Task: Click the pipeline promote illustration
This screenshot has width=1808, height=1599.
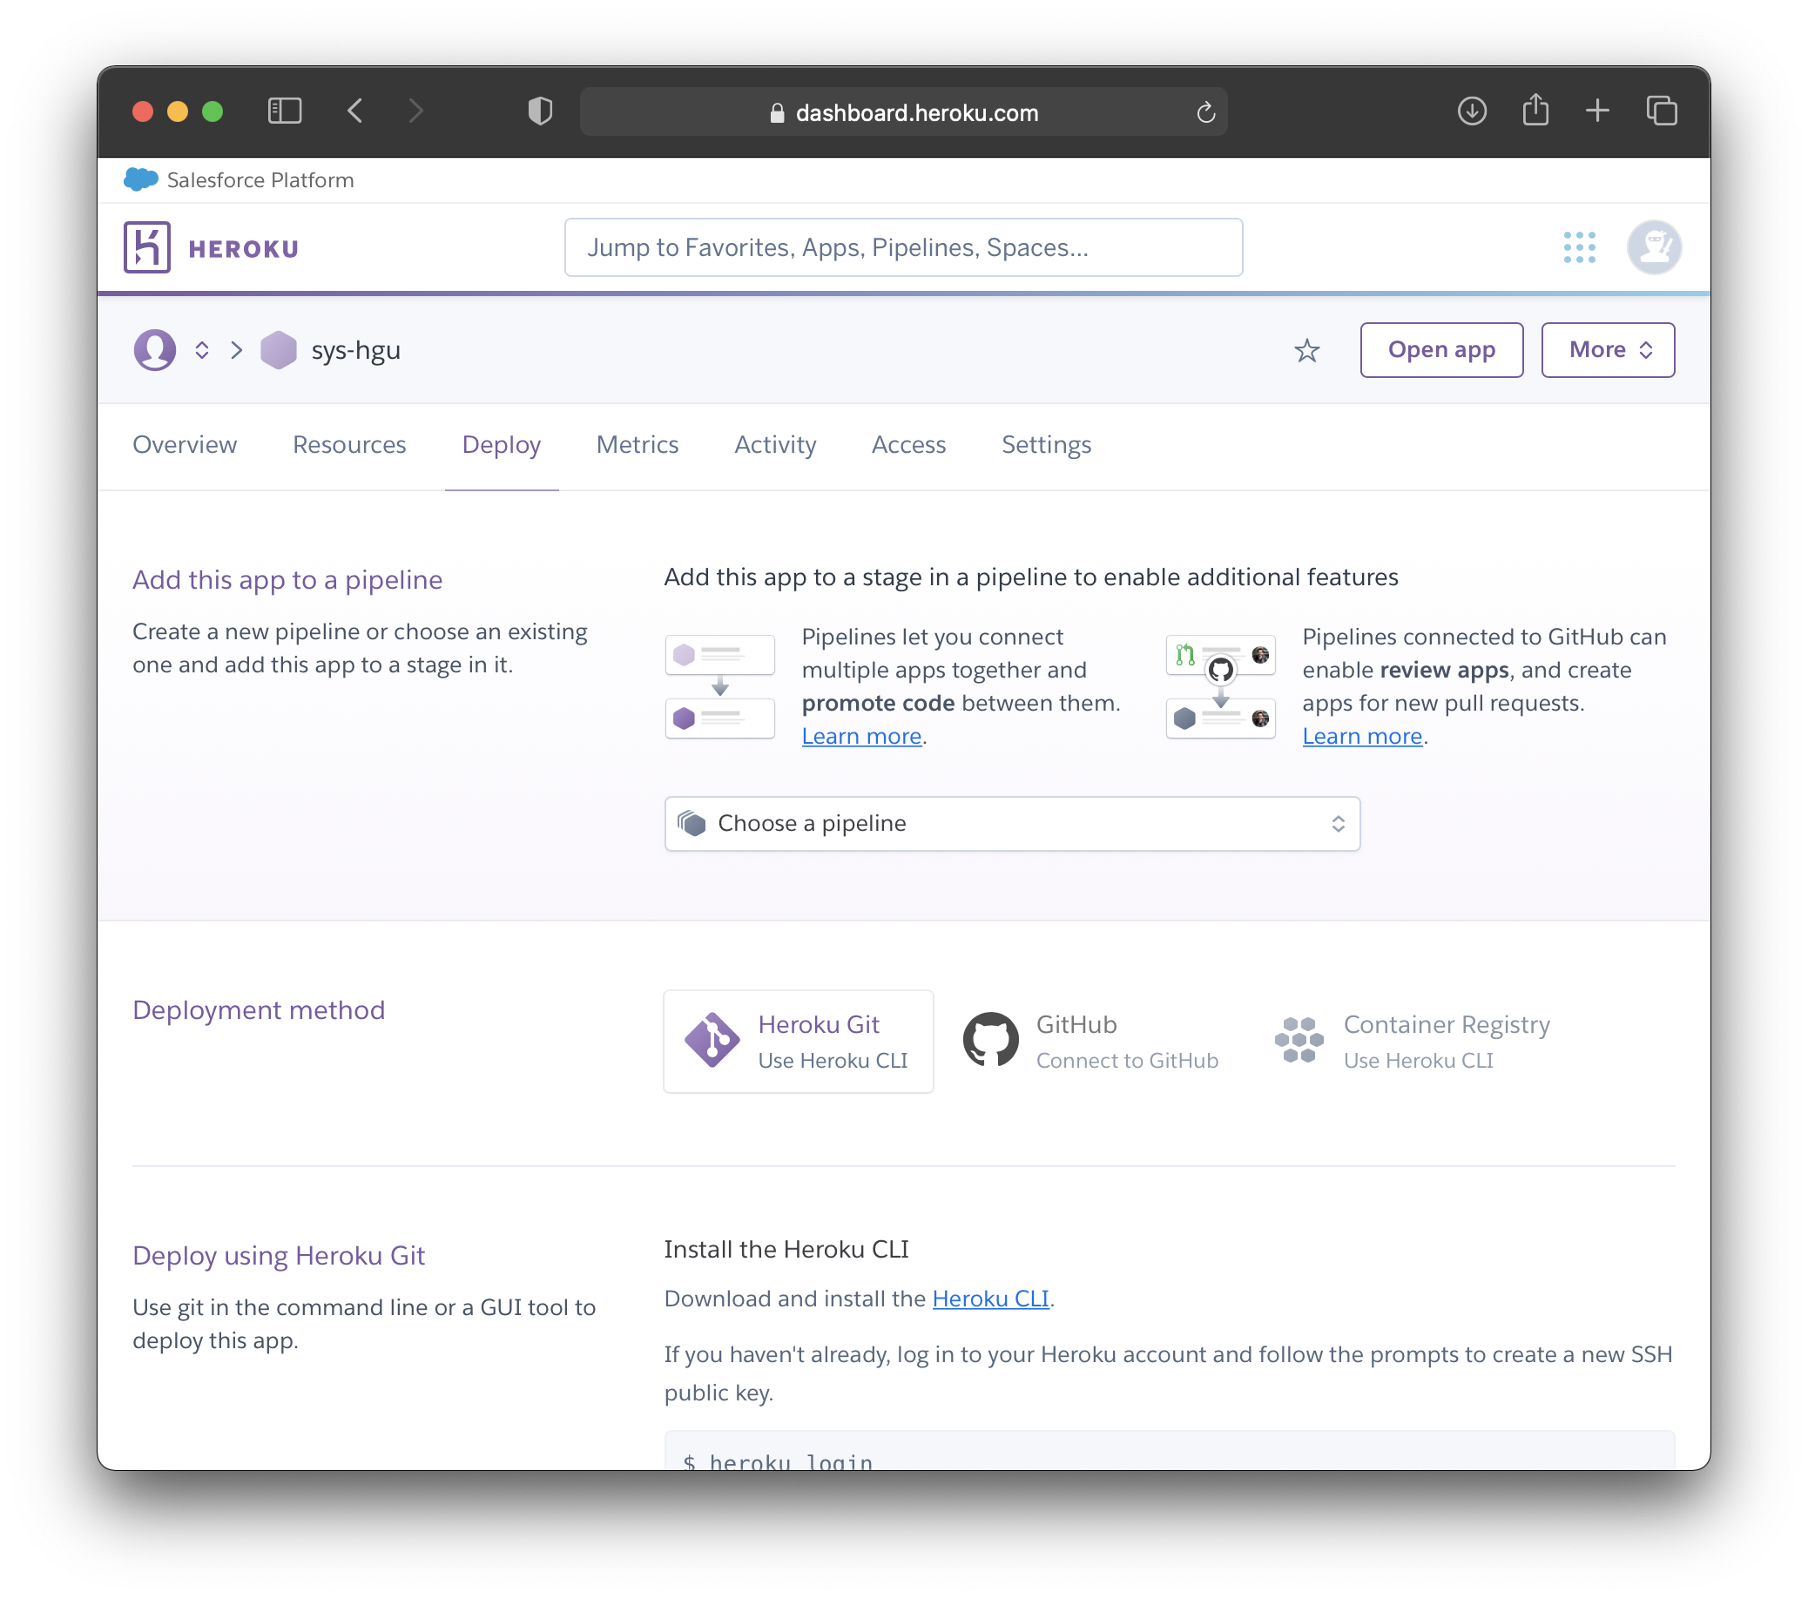Action: pos(720,686)
